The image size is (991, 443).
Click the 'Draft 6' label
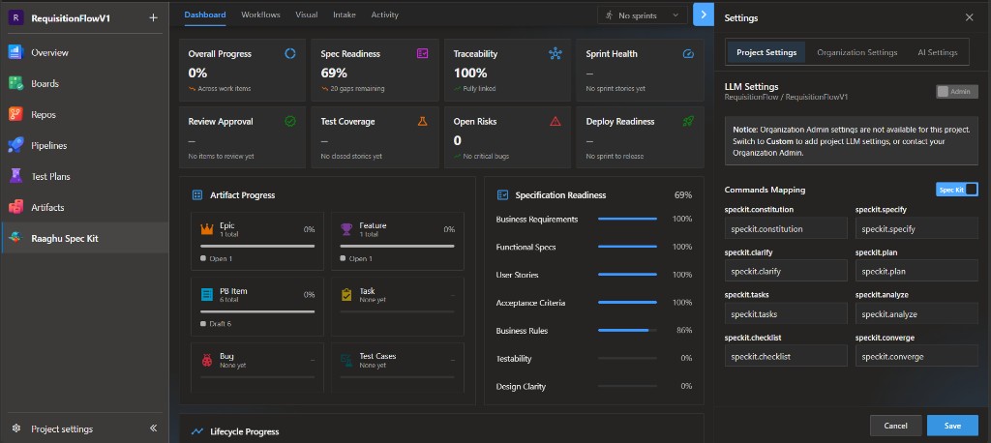point(221,324)
